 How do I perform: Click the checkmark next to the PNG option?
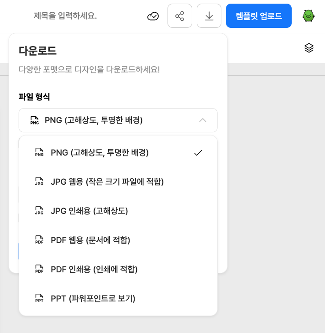(x=198, y=153)
